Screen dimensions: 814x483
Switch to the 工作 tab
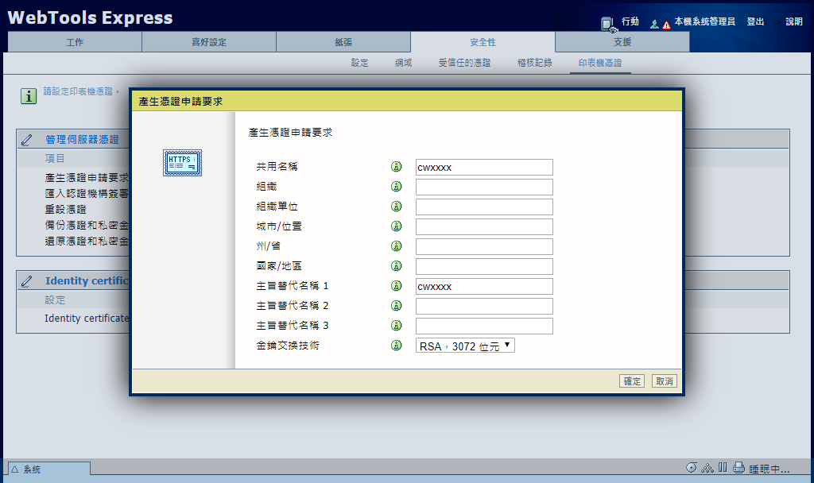75,42
